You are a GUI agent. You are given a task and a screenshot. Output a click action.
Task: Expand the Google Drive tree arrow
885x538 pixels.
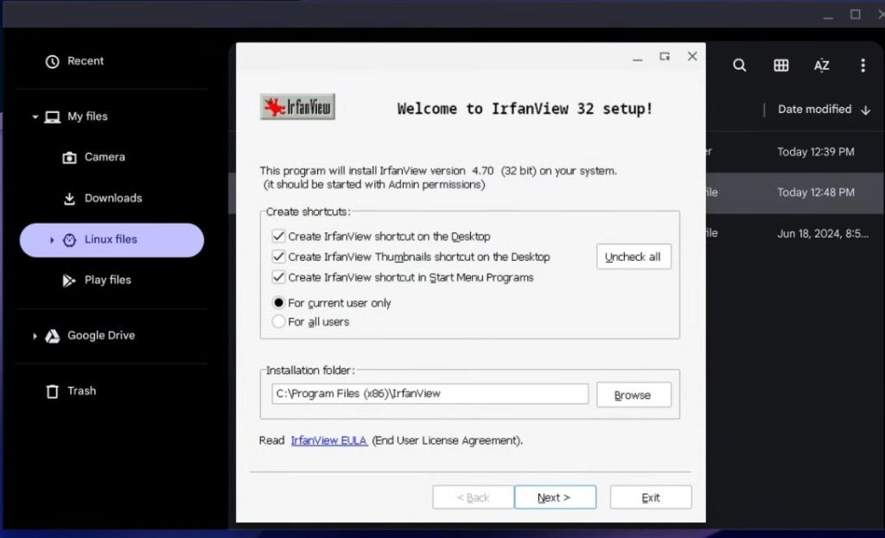35,336
